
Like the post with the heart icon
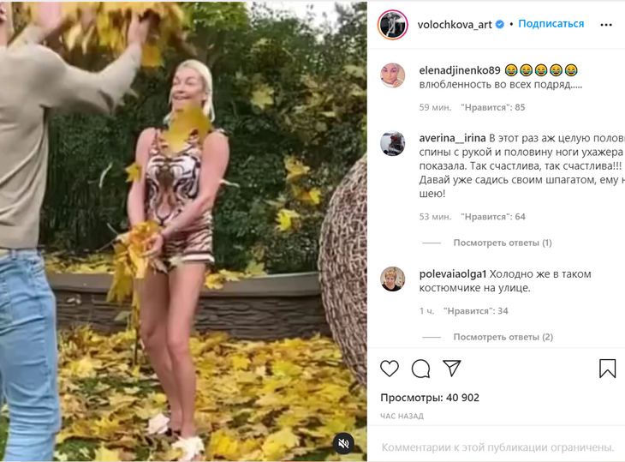click(390, 369)
